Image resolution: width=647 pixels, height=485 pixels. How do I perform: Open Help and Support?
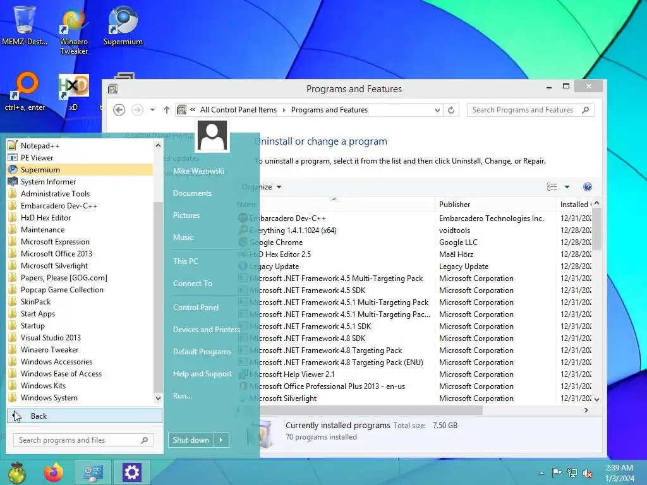pos(202,374)
